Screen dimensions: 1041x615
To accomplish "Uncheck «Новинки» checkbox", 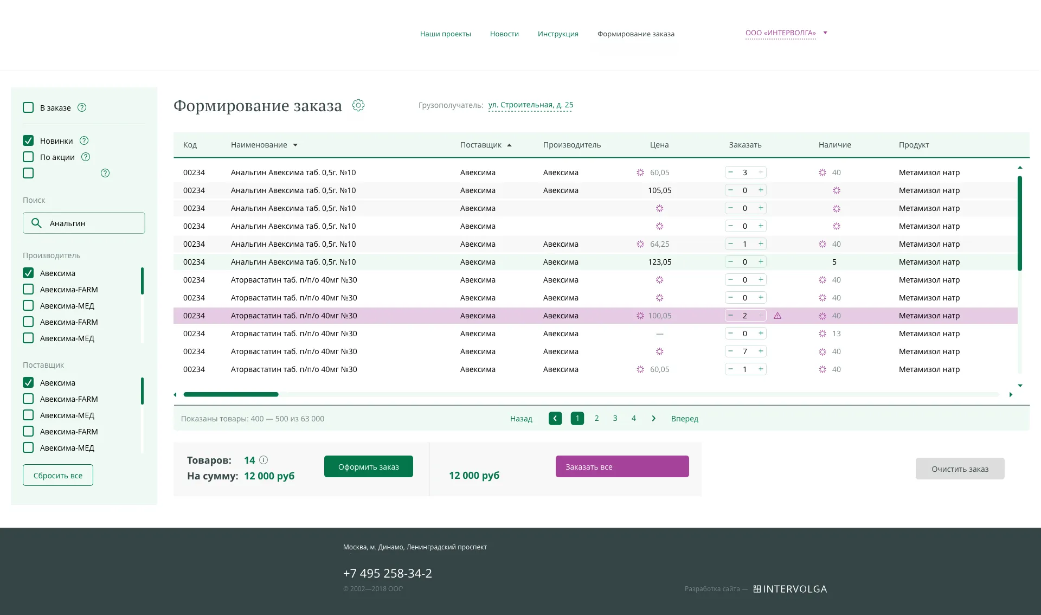I will click(x=28, y=140).
